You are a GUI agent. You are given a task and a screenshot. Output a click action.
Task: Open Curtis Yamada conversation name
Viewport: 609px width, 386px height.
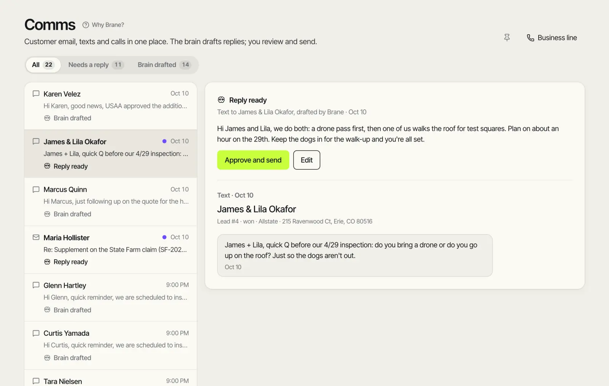tap(66, 333)
